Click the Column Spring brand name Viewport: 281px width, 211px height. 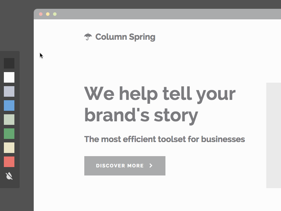(125, 37)
